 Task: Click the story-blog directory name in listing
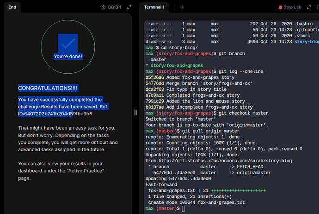pyautogui.click(x=307, y=42)
